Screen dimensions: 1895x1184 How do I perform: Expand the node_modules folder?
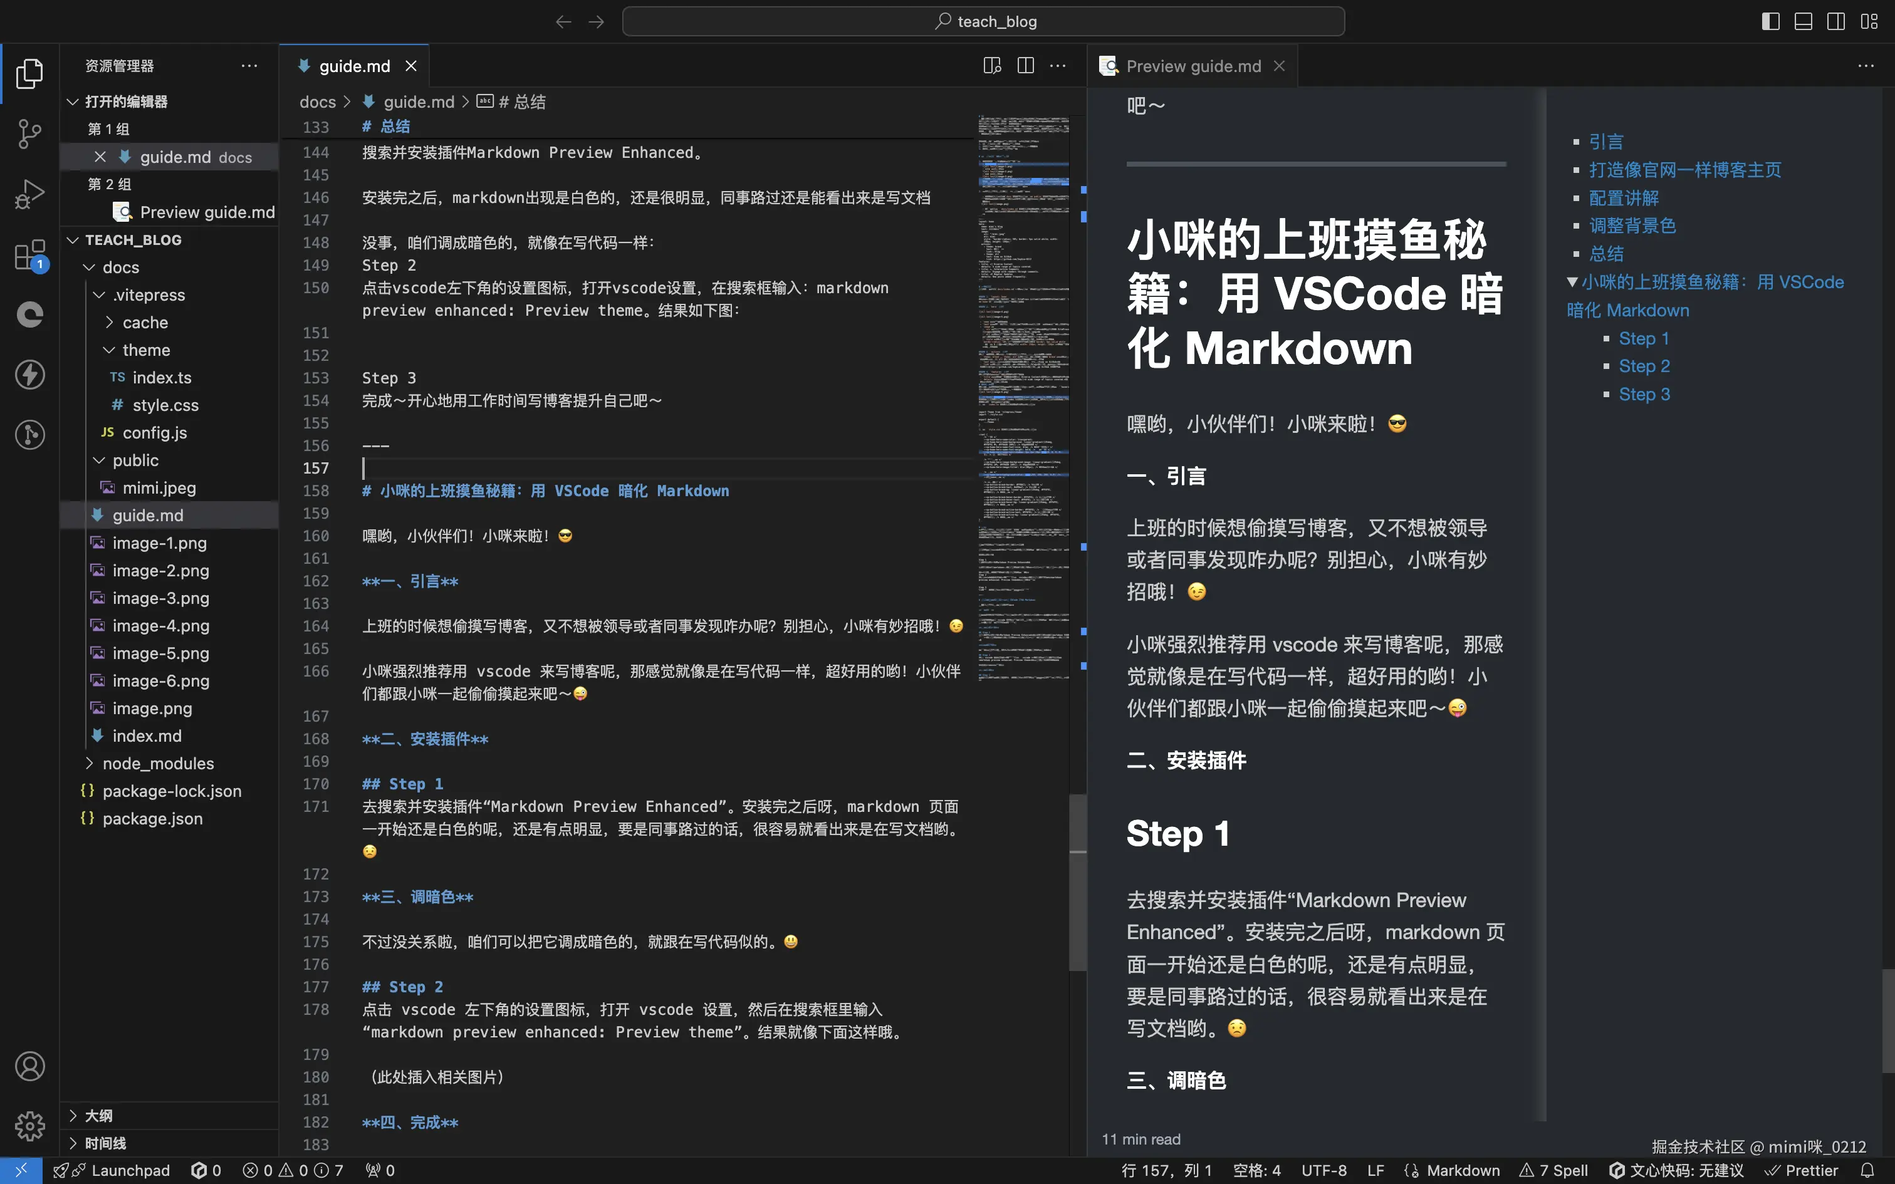click(157, 764)
